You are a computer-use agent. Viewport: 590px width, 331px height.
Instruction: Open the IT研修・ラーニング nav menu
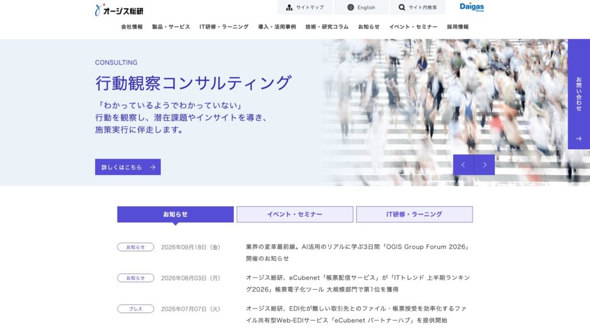[x=224, y=27]
